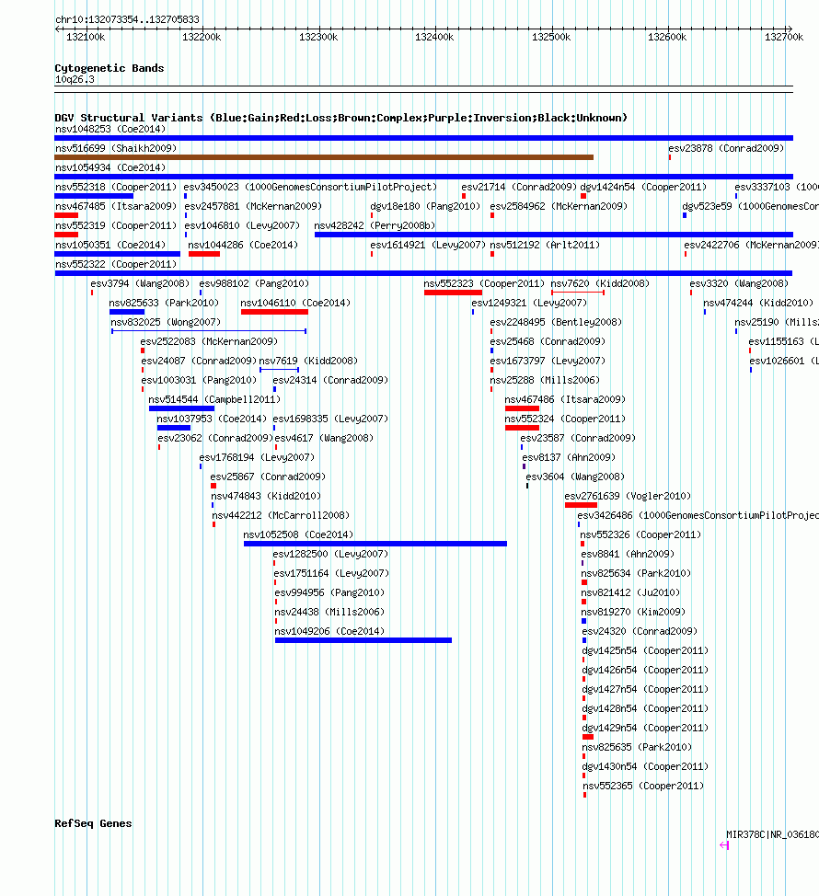Click the esv8137 (Ahn2009) label

pyautogui.click(x=569, y=458)
